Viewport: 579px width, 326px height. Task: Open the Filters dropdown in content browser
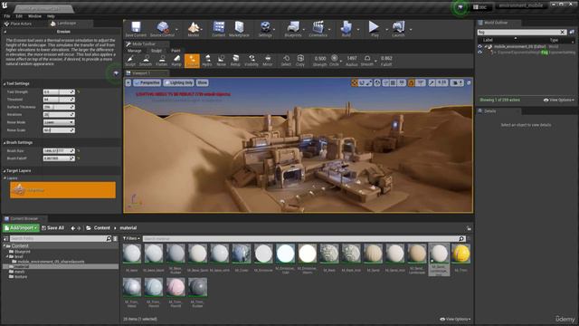[131, 239]
